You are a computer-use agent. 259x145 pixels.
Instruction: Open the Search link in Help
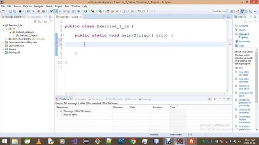click(242, 30)
